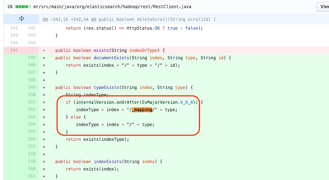Click the return res.status() == HttpStatus.OK line
This screenshot has width=329, height=180.
click(134, 28)
